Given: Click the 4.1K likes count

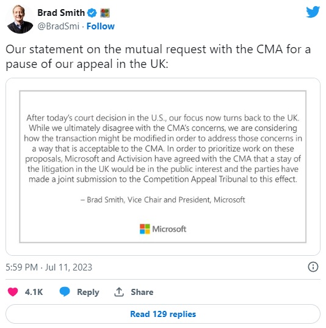Looking at the screenshot, I should (x=34, y=292).
